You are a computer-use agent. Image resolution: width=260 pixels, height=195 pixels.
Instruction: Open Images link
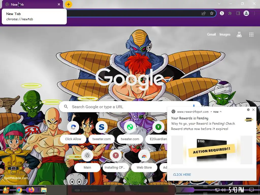coord(225,34)
